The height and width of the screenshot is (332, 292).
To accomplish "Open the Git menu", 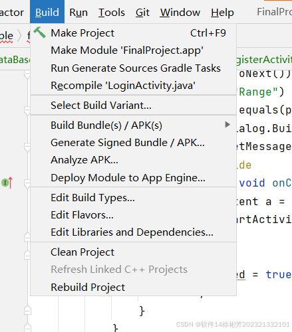I will (142, 13).
